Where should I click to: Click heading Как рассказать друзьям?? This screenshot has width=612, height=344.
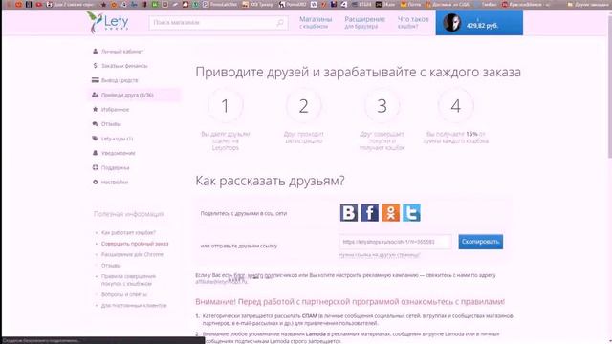pyautogui.click(x=270, y=181)
